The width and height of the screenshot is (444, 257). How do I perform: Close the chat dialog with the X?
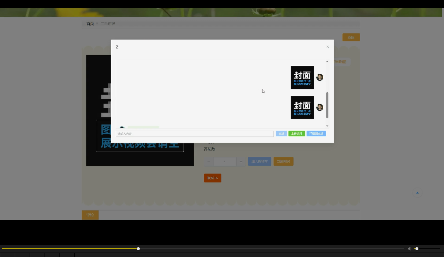point(327,47)
